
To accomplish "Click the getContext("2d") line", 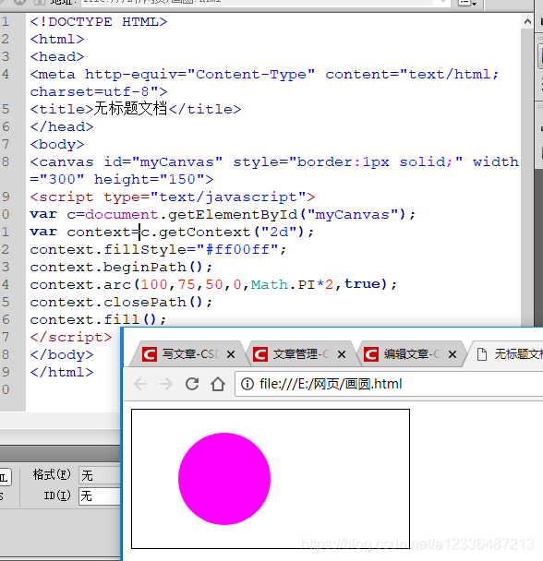I will click(172, 232).
